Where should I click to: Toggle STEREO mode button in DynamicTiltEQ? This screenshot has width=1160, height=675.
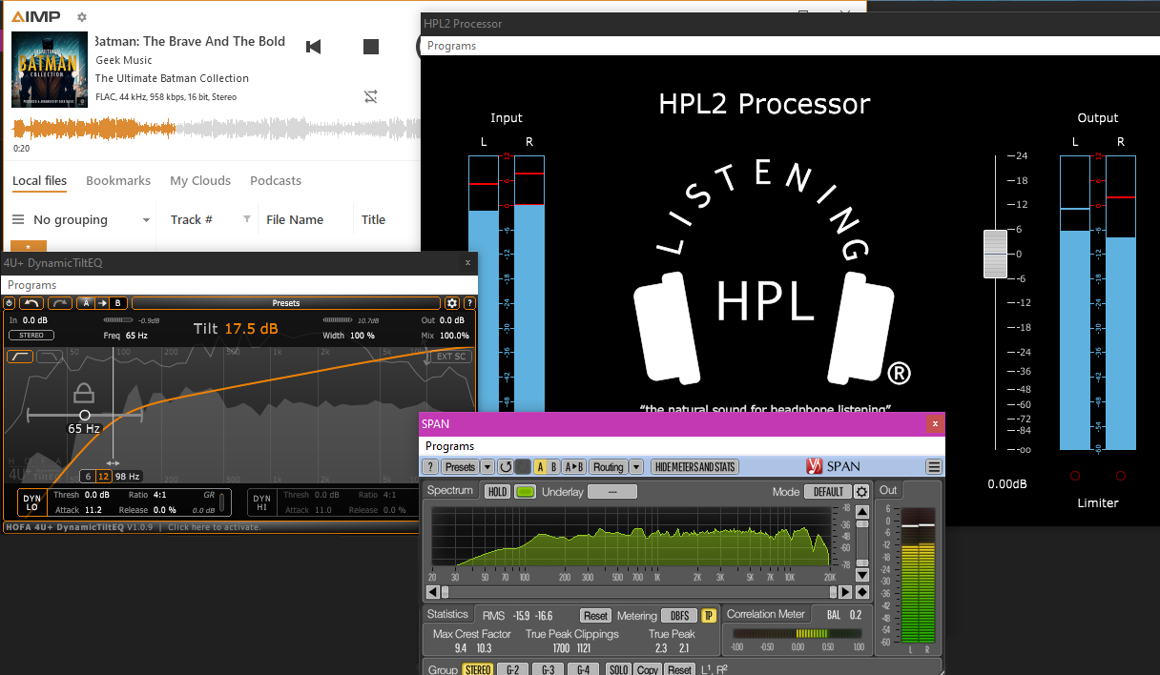pos(31,336)
